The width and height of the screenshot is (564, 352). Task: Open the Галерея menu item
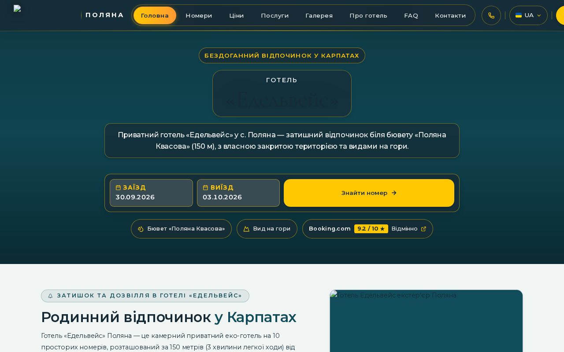coord(319,15)
